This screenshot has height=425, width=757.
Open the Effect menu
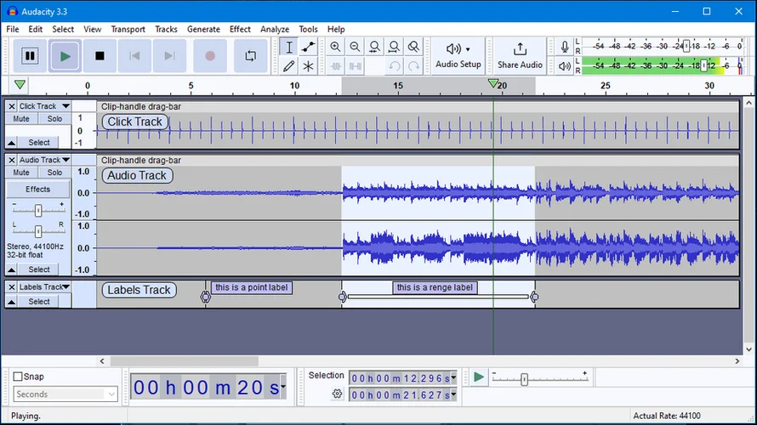pos(240,29)
